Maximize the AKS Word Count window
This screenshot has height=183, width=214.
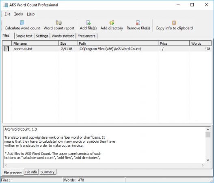point(192,5)
